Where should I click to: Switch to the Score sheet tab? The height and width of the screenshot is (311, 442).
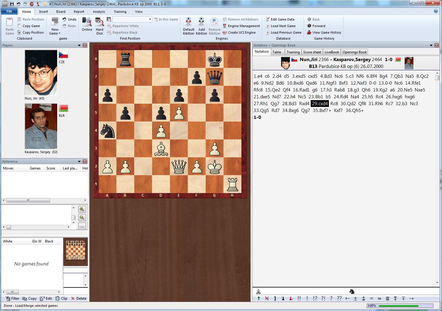(x=312, y=52)
